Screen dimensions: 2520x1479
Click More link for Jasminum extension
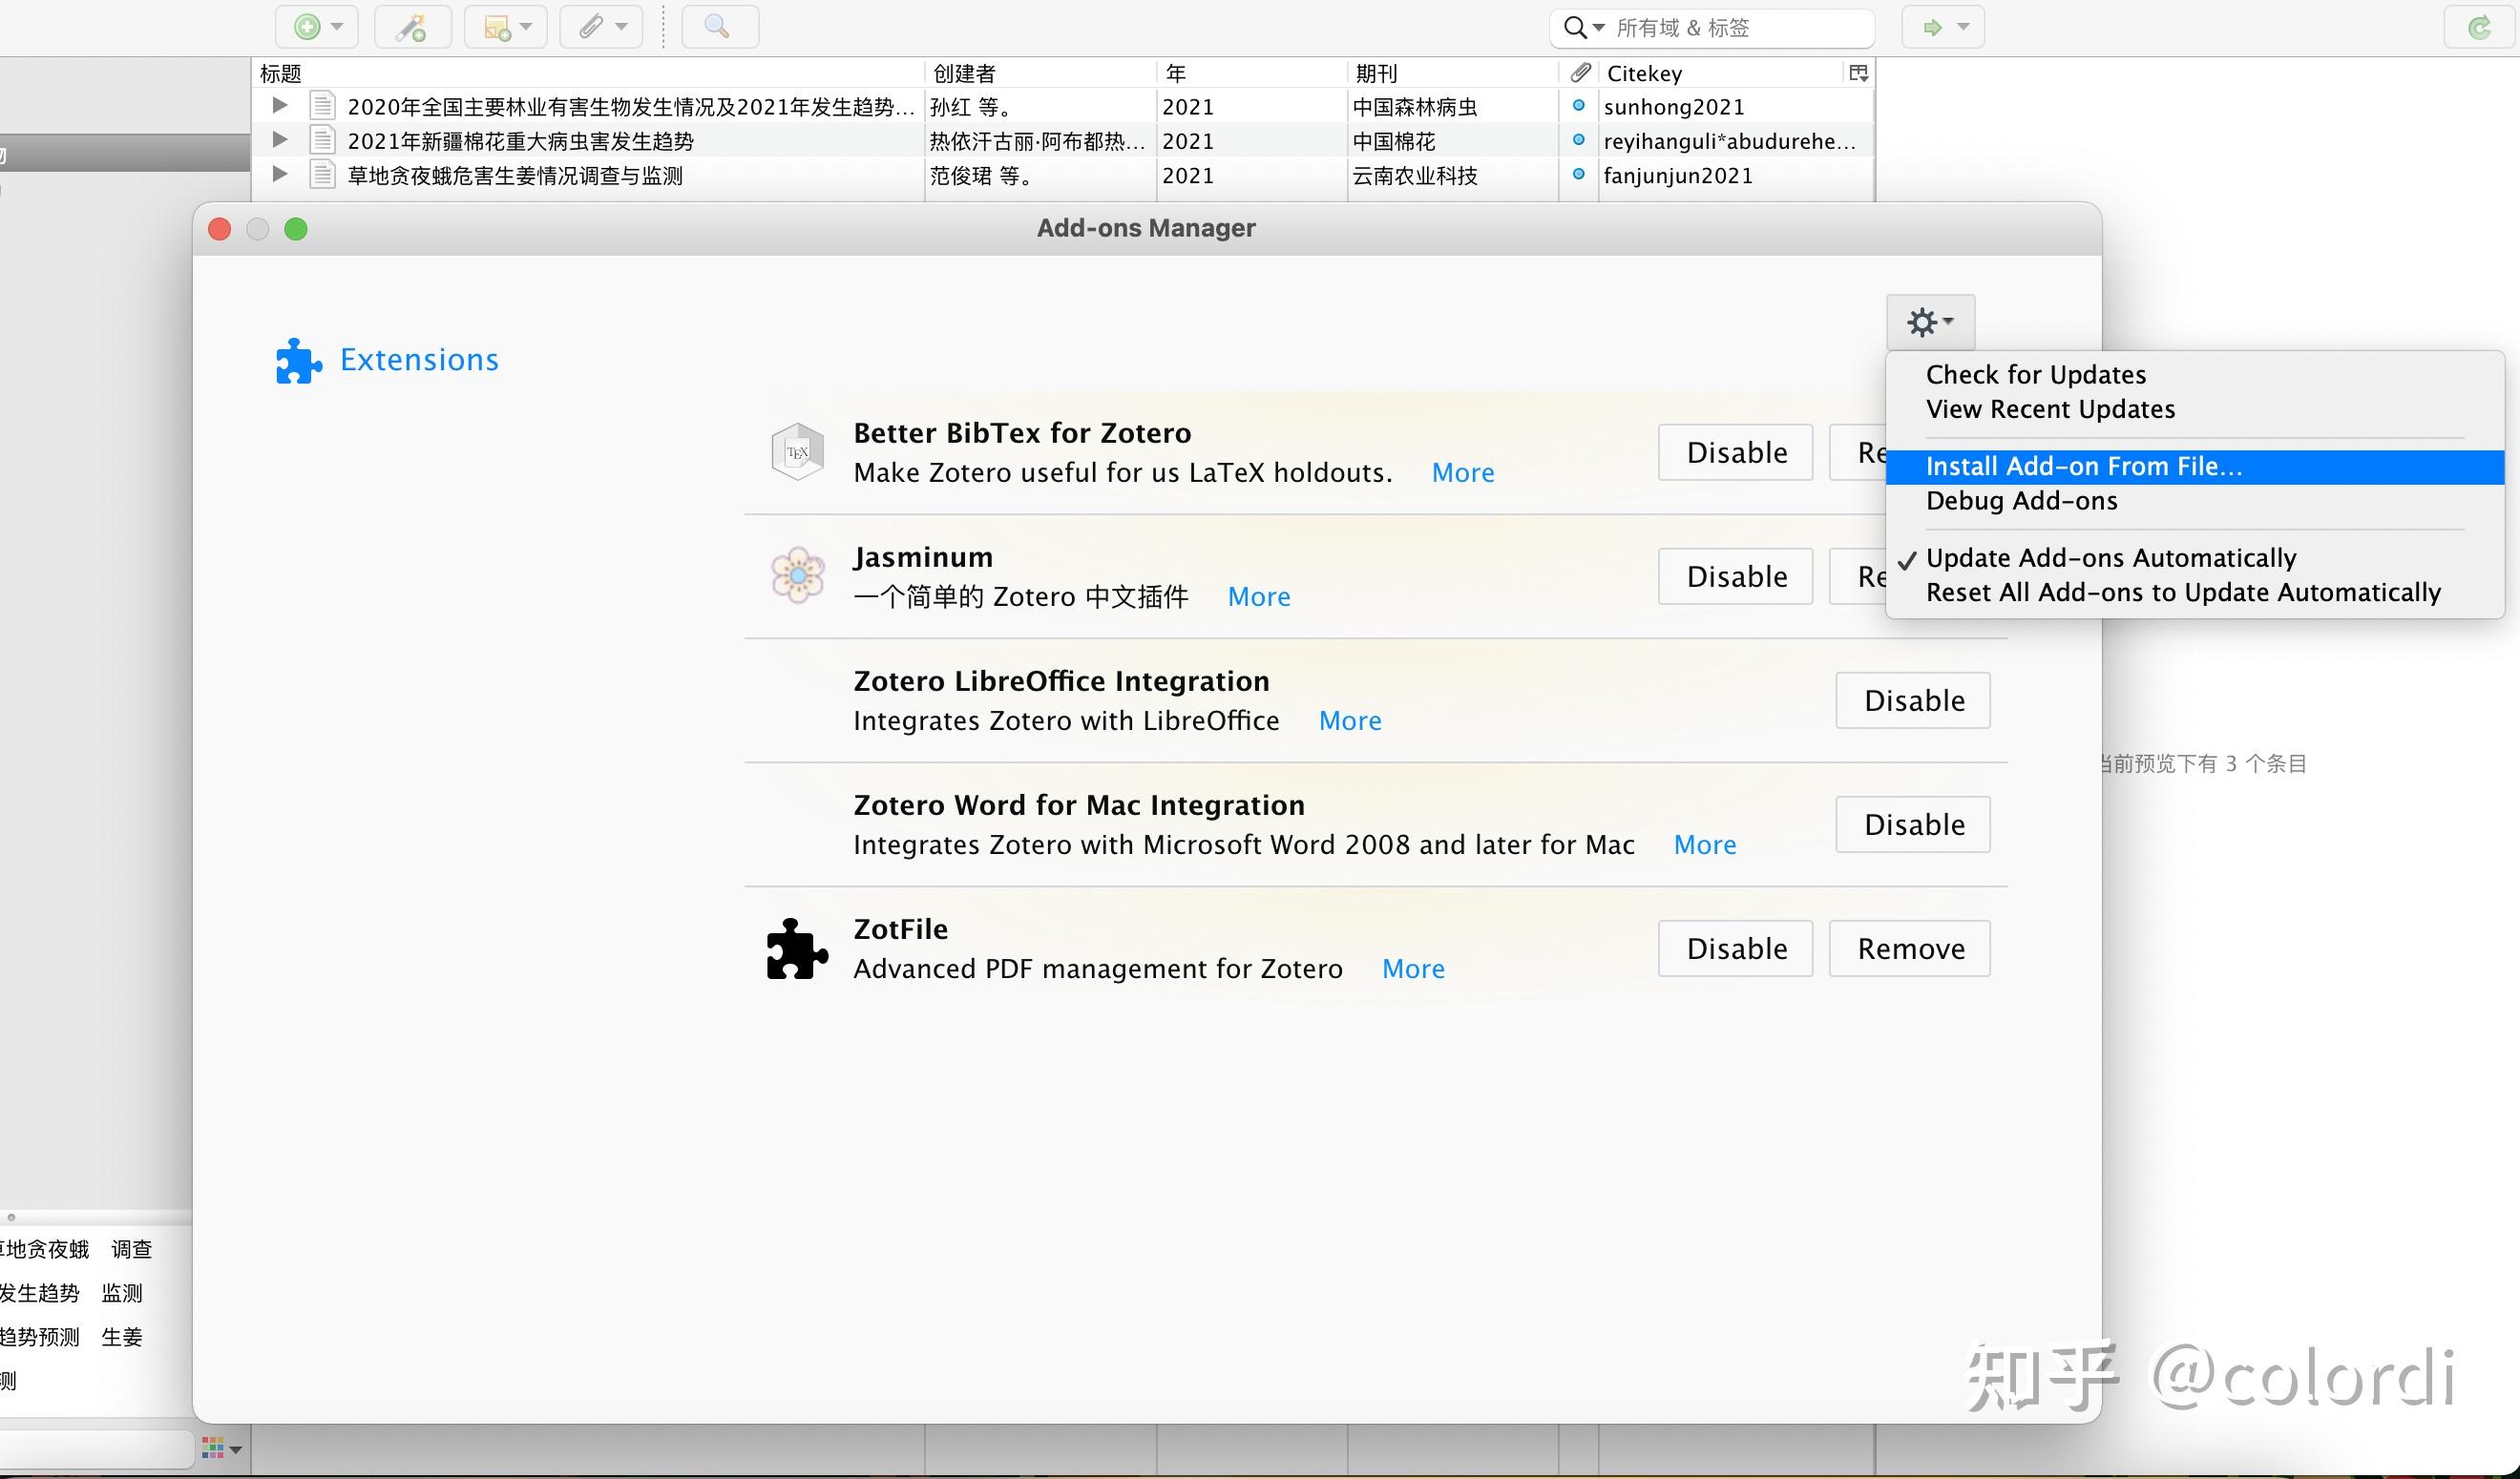(x=1258, y=596)
